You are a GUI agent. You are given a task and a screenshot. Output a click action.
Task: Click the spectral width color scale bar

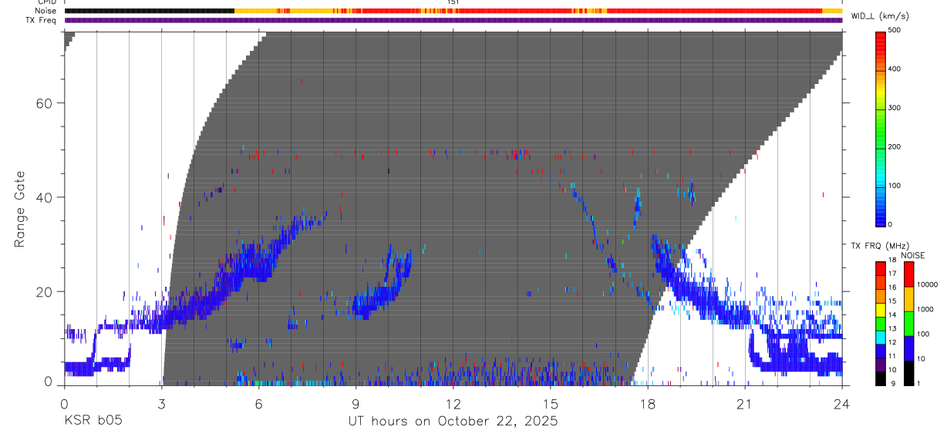point(880,129)
